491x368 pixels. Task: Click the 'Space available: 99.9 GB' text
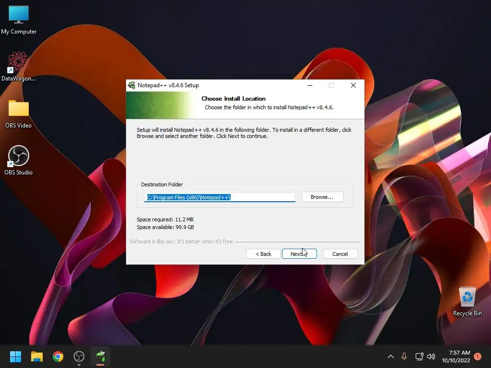coord(165,227)
